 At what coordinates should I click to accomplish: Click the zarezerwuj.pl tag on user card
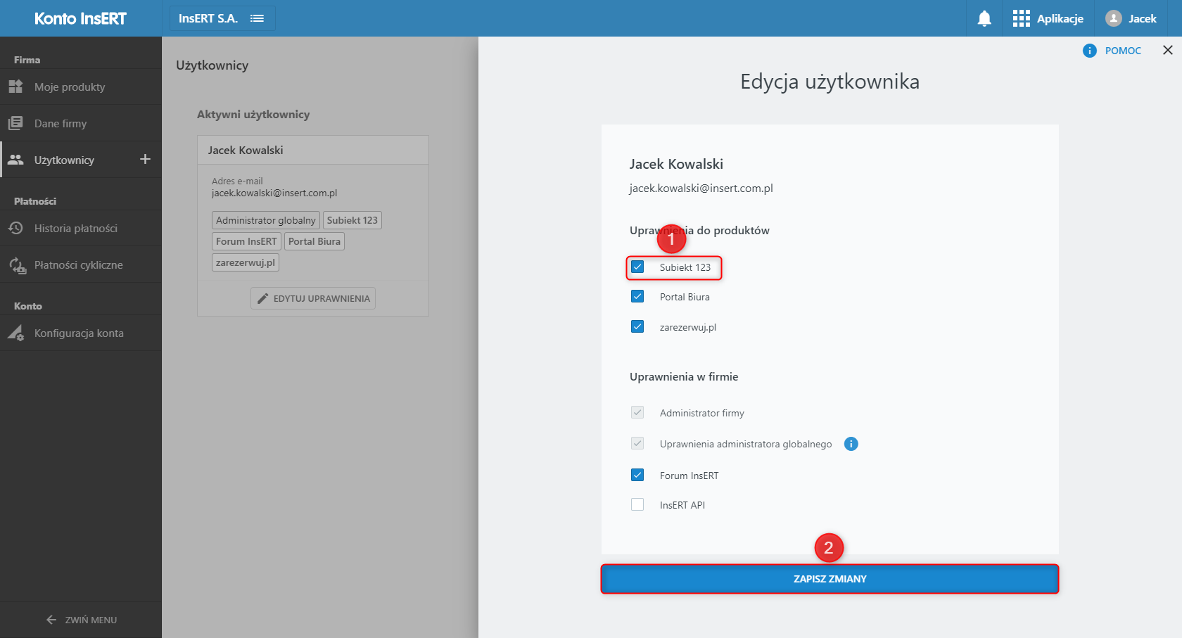point(246,262)
